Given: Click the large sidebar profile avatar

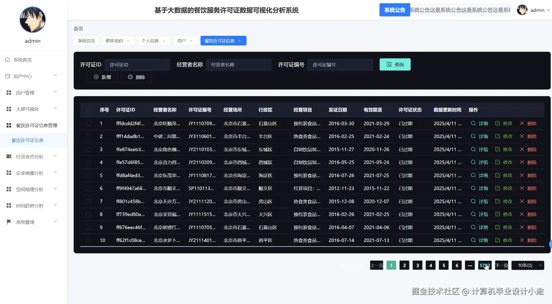Looking at the screenshot, I should click(x=33, y=20).
